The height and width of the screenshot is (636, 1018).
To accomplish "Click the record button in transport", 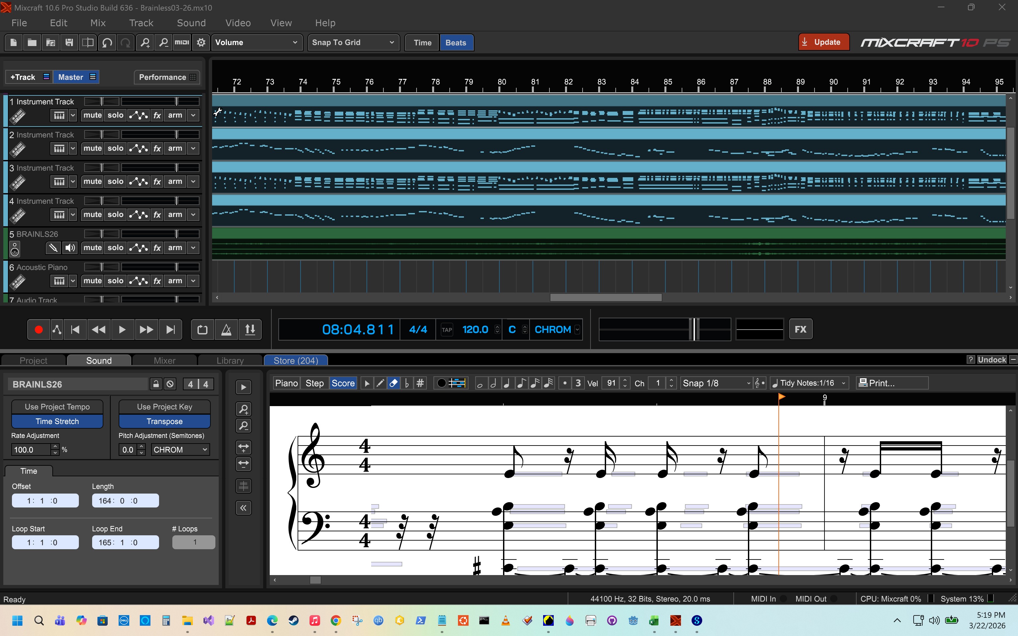I will coord(38,329).
